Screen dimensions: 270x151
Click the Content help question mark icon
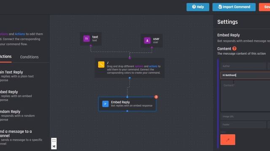coord(235,49)
